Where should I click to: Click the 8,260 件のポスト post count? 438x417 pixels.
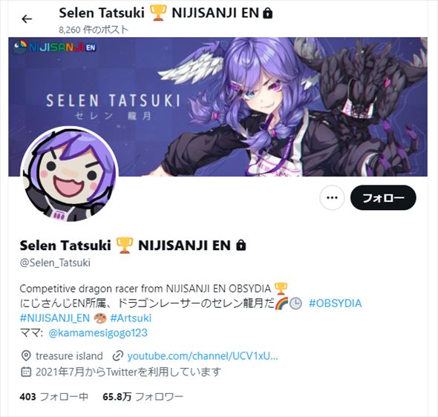coord(94,30)
